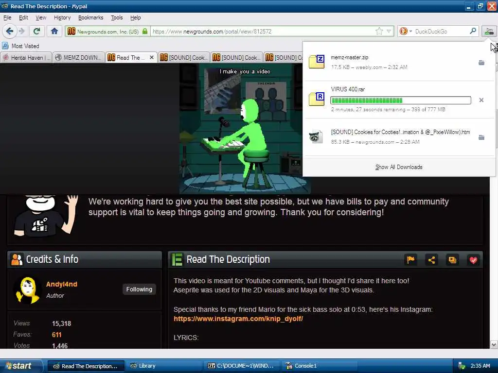498x373 pixels.
Task: Click Andyl4nd's avatar picture
Action: (27, 289)
